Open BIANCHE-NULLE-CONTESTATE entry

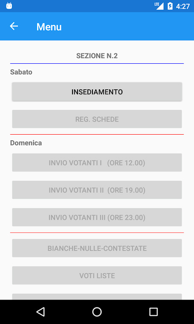pos(97,248)
